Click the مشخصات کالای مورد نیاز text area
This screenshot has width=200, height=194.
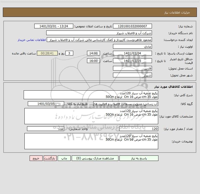(x=91, y=116)
